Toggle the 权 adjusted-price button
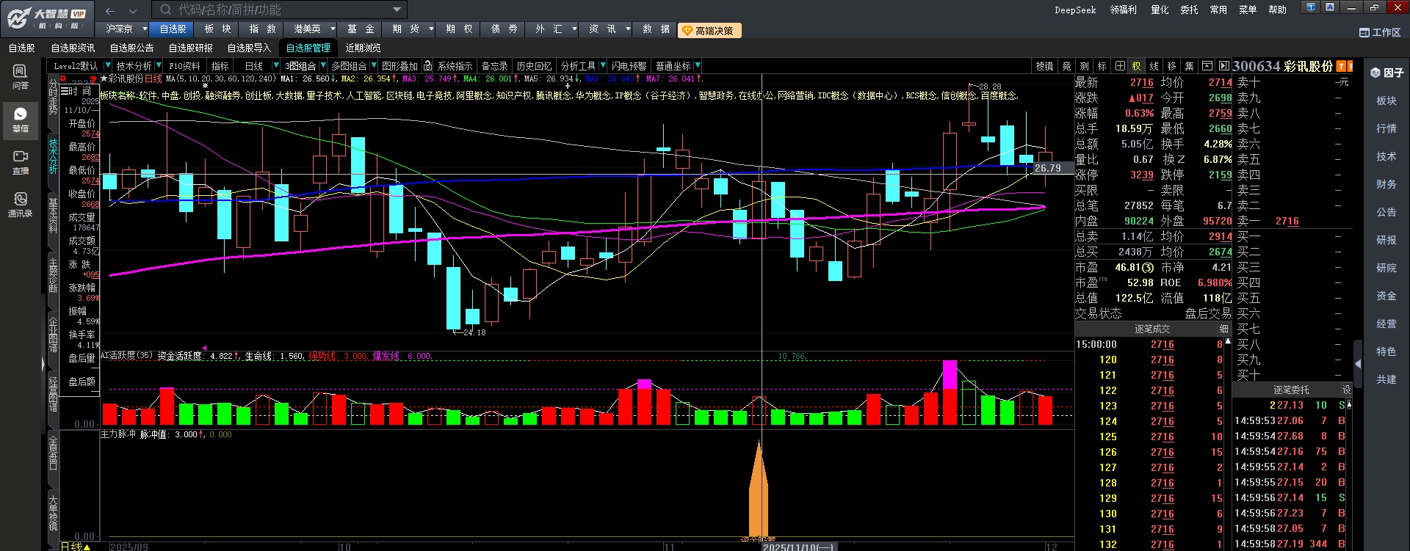1410x551 pixels. pyautogui.click(x=1137, y=66)
